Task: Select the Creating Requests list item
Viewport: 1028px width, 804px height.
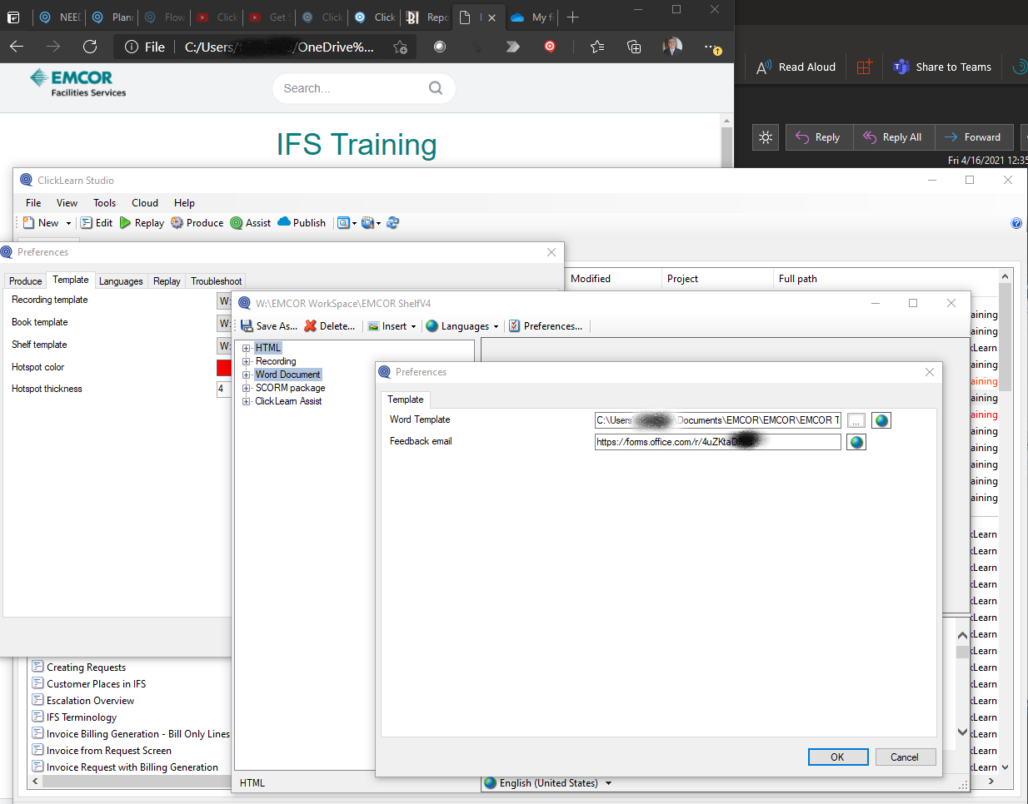Action: pos(86,668)
